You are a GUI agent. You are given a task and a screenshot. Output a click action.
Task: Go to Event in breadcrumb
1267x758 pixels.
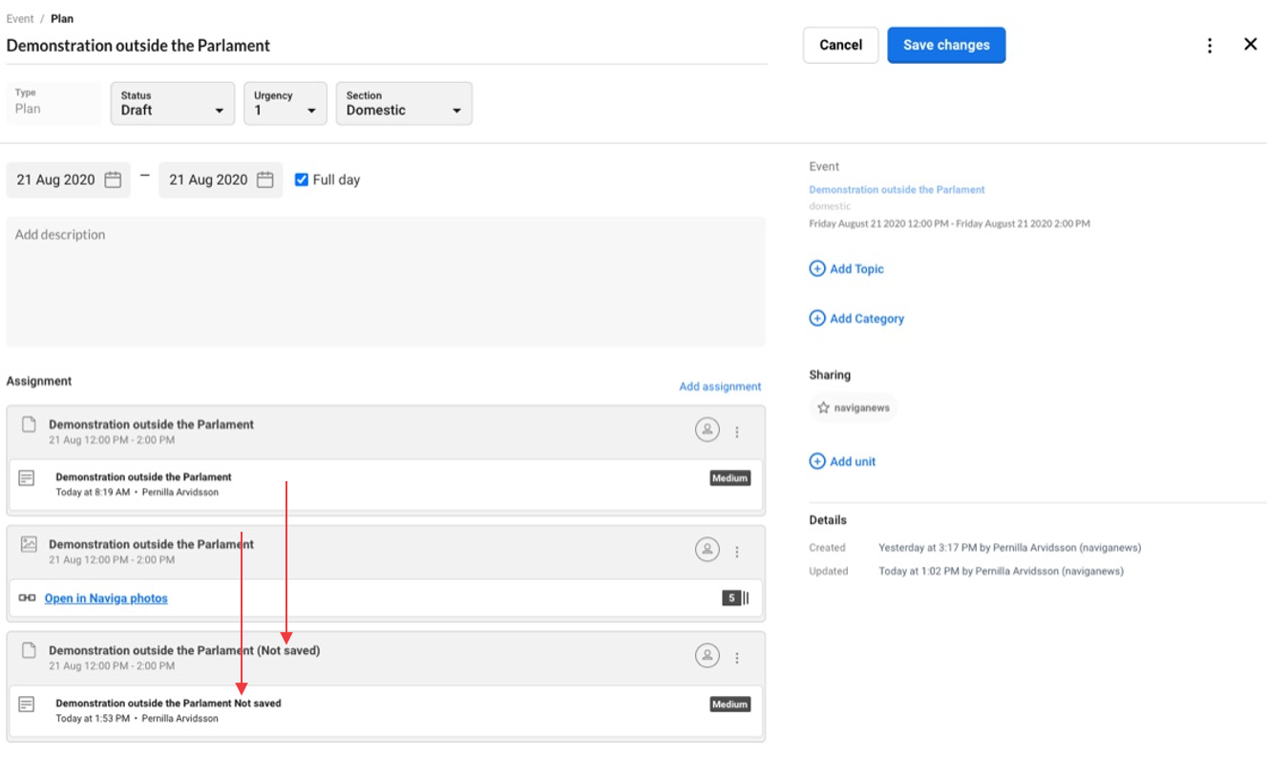point(20,18)
